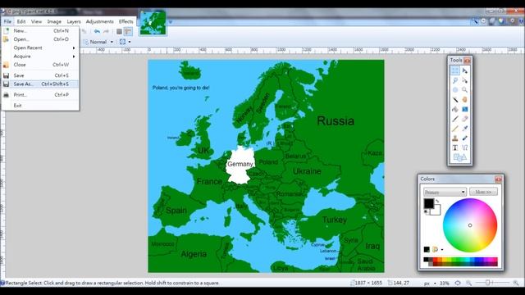525x295 pixels.
Task: Click the Undo arrow in toolbar
Action: [x=97, y=31]
